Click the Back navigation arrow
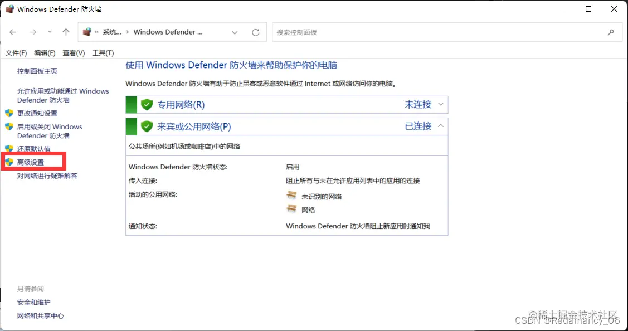The height and width of the screenshot is (331, 628). (13, 32)
